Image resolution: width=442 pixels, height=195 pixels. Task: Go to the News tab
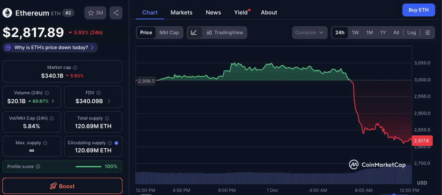click(x=213, y=12)
